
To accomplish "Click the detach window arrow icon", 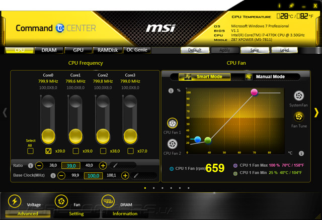I will coord(292,6).
